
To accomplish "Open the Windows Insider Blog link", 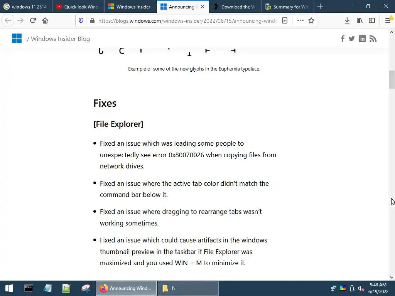I will pyautogui.click(x=61, y=39).
